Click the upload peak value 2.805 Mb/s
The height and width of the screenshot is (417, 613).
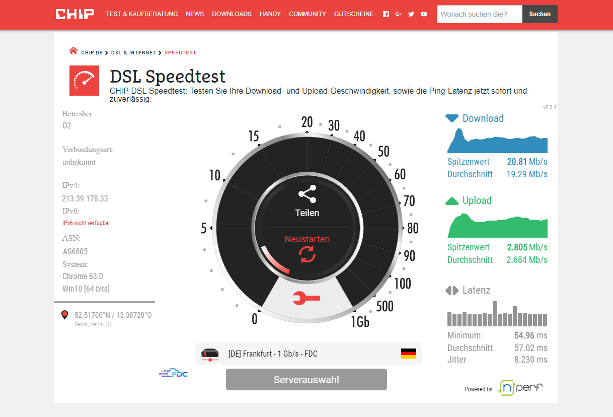click(527, 247)
